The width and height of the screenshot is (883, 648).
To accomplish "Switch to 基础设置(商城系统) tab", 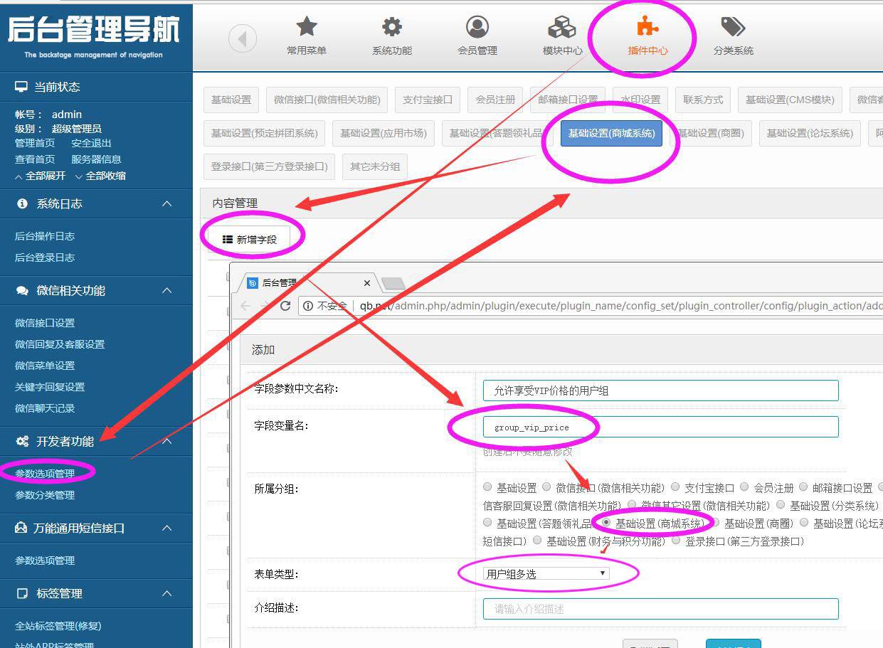I will coord(611,133).
